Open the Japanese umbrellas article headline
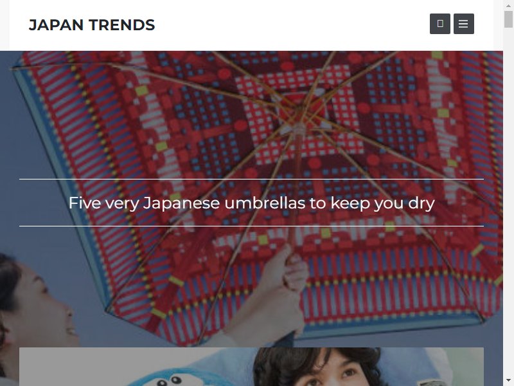 tap(251, 203)
